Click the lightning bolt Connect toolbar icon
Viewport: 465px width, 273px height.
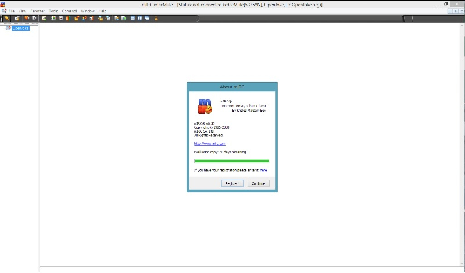pos(7,18)
